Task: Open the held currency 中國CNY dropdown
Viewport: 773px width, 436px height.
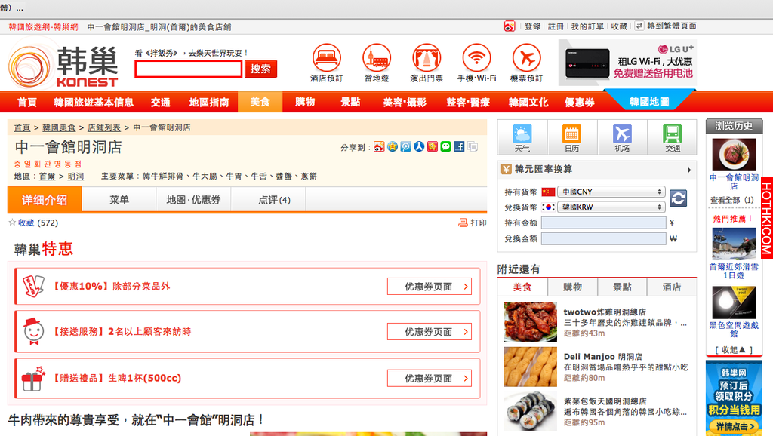Action: tap(611, 192)
